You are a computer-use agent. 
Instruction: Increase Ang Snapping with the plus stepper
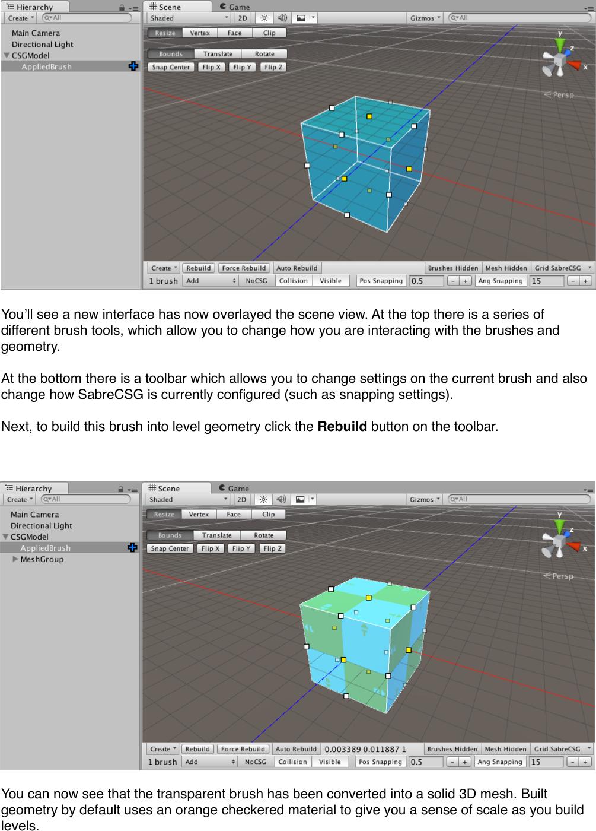585,280
